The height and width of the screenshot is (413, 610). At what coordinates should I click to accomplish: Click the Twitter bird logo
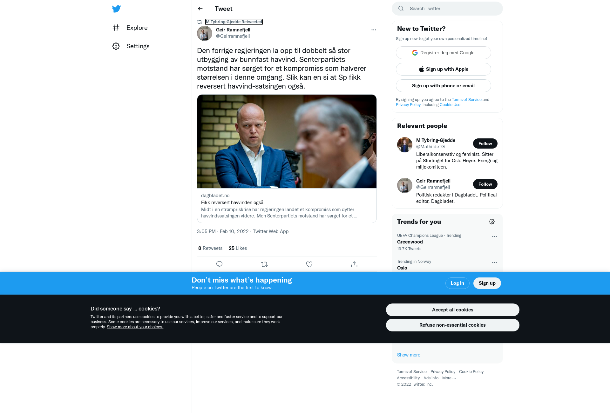tap(116, 9)
